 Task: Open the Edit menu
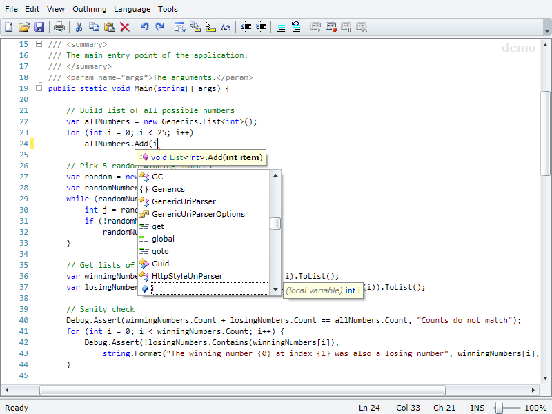click(x=32, y=9)
